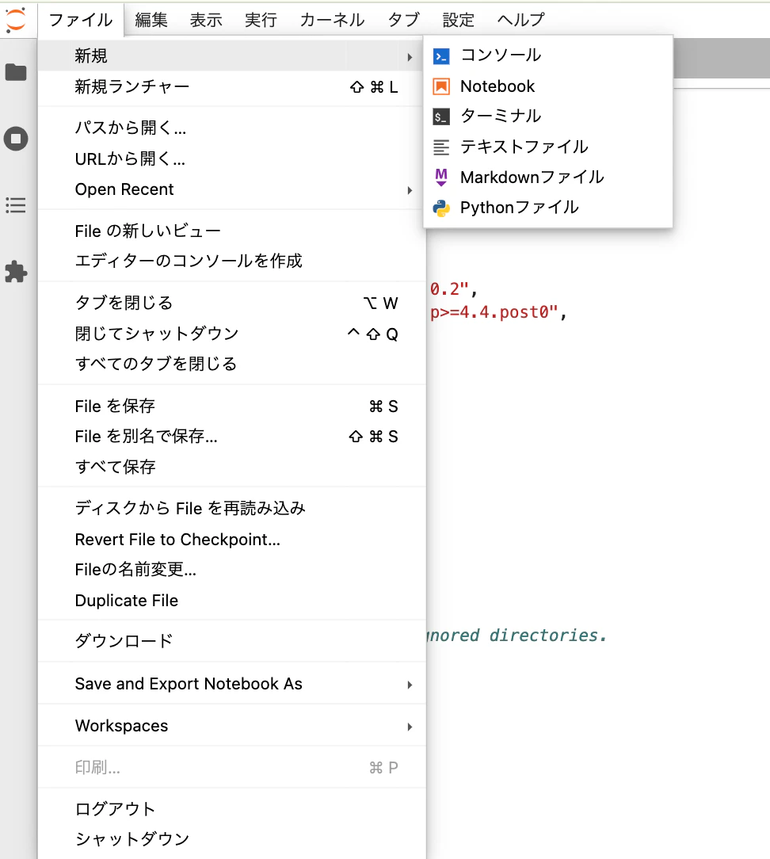
Task: Select File を保存
Action: pos(231,406)
